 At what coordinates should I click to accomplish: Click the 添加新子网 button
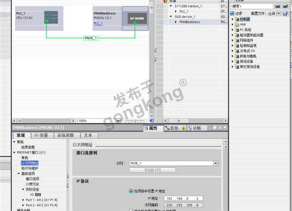[x=152, y=170]
